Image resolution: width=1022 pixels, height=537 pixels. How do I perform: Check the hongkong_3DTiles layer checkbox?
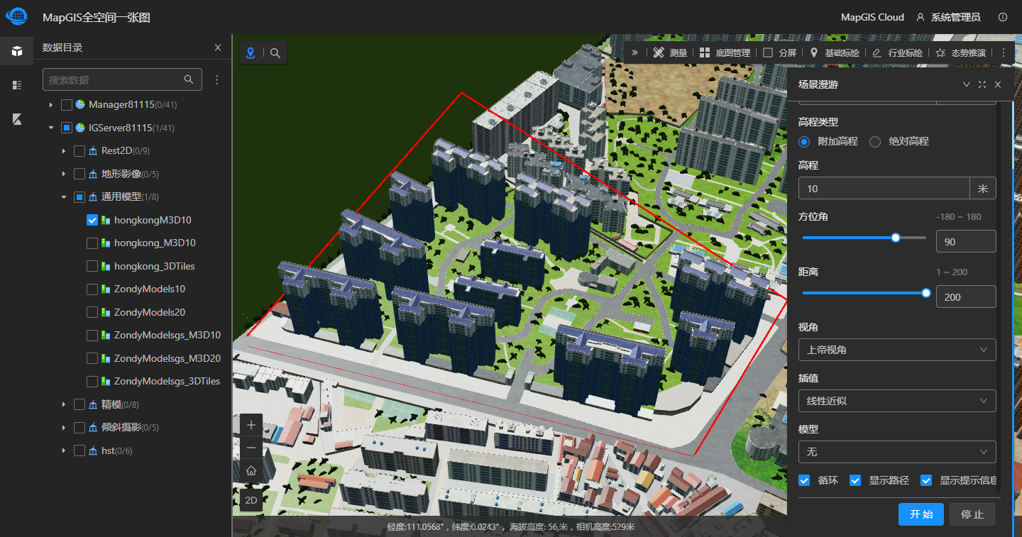[92, 266]
